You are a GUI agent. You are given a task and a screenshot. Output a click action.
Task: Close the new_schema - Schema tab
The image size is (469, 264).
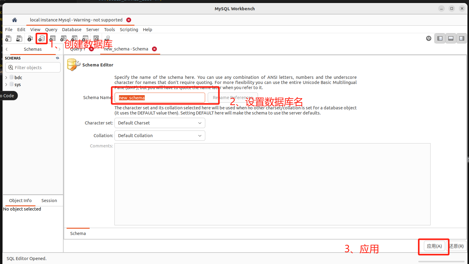[154, 49]
